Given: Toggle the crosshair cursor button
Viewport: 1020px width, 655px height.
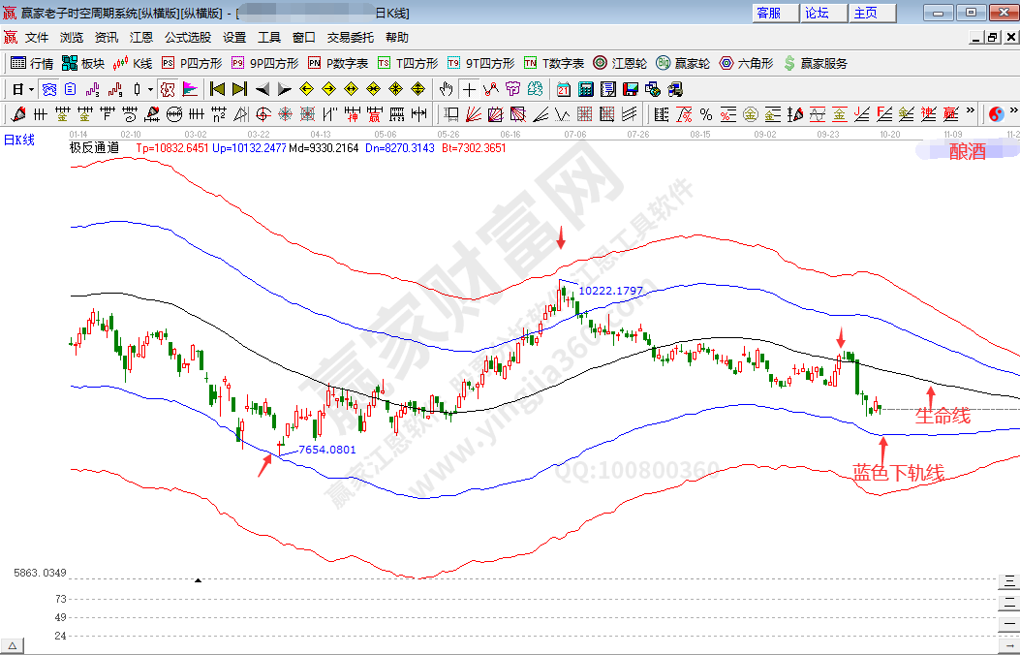Looking at the screenshot, I should pyautogui.click(x=469, y=89).
